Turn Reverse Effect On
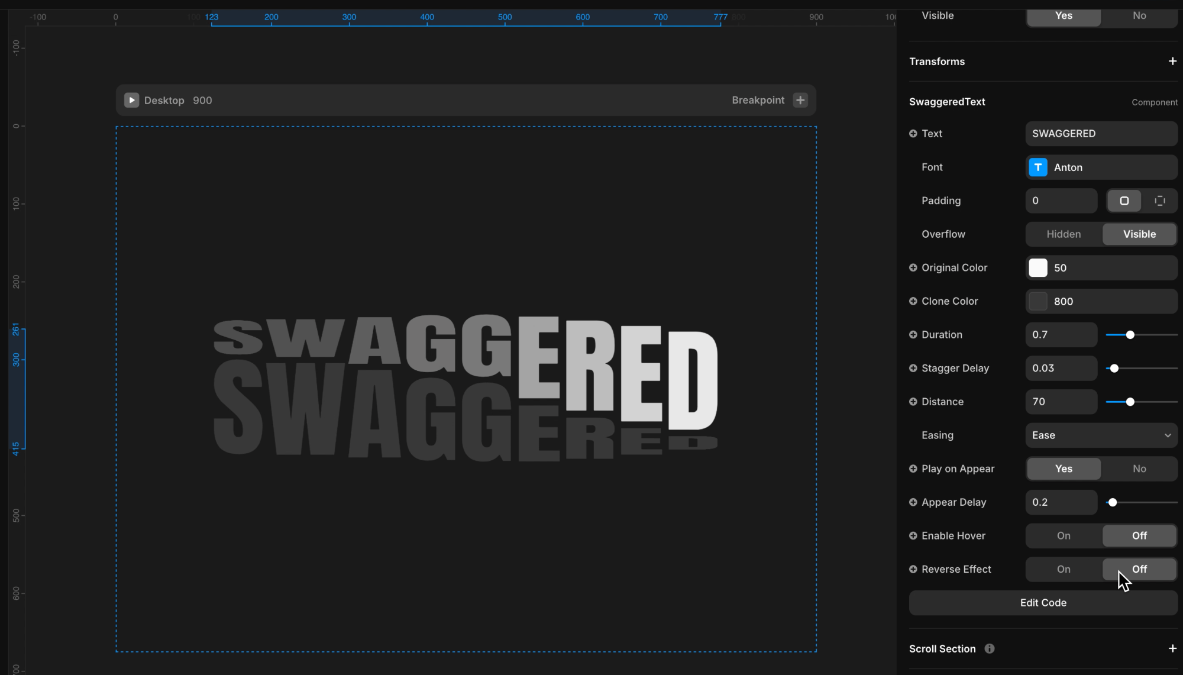The image size is (1183, 675). (1063, 570)
